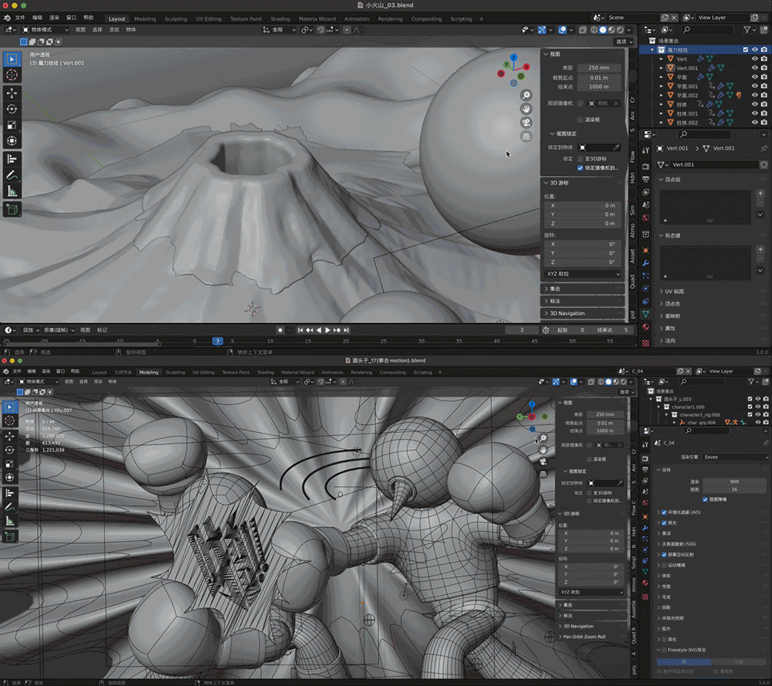Open Object Data properties green triangle tab in top window
Screen dimensions: 772x686
[646, 314]
